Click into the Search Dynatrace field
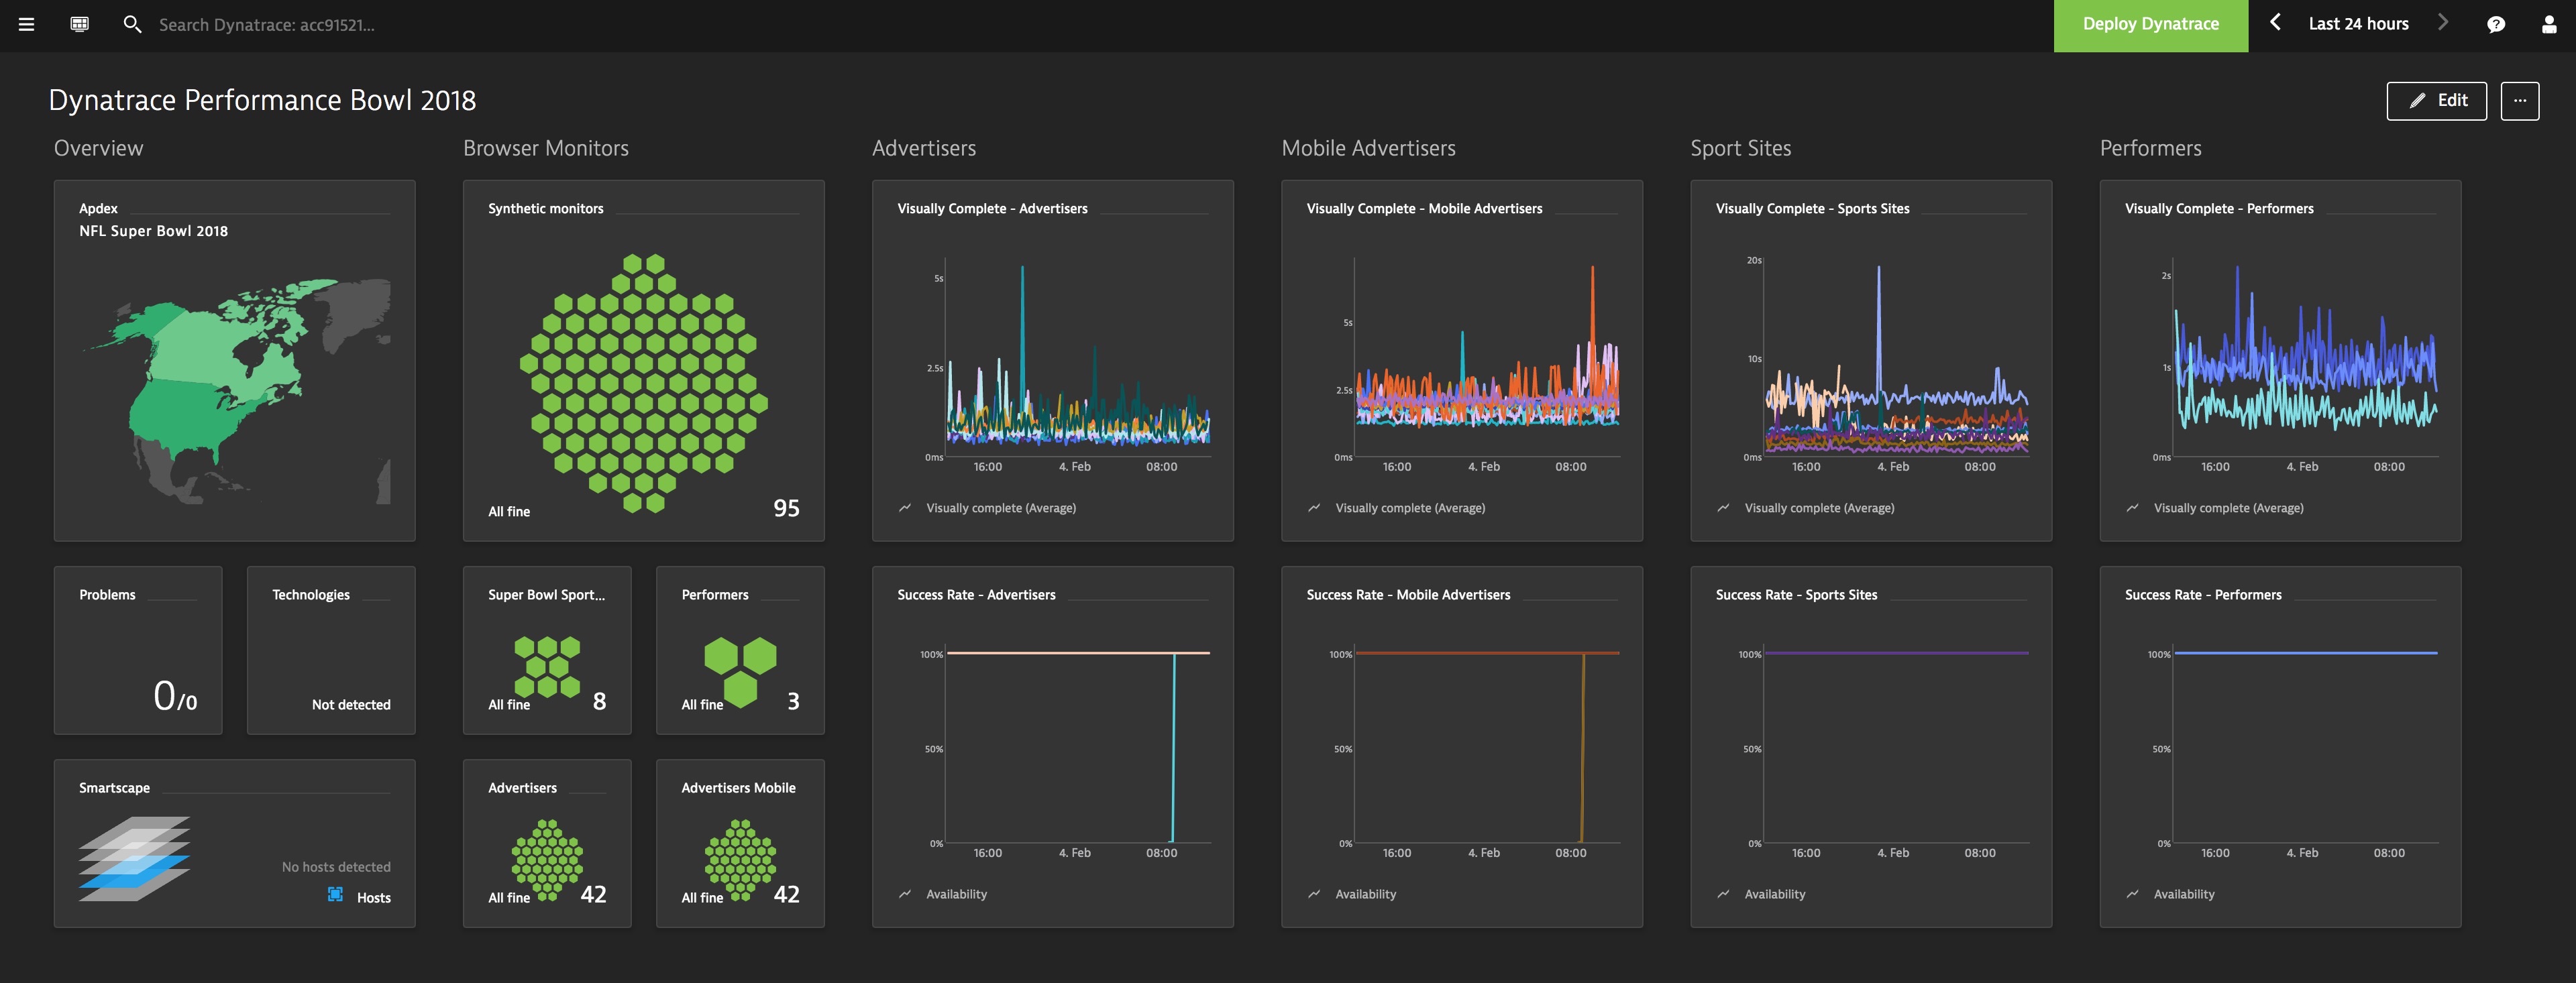Viewport: 2576px width, 983px height. click(267, 25)
